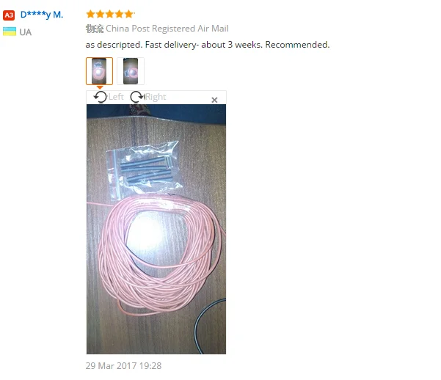
Task: Click the orange pointer below selected thumbnail
Action: click(100, 87)
